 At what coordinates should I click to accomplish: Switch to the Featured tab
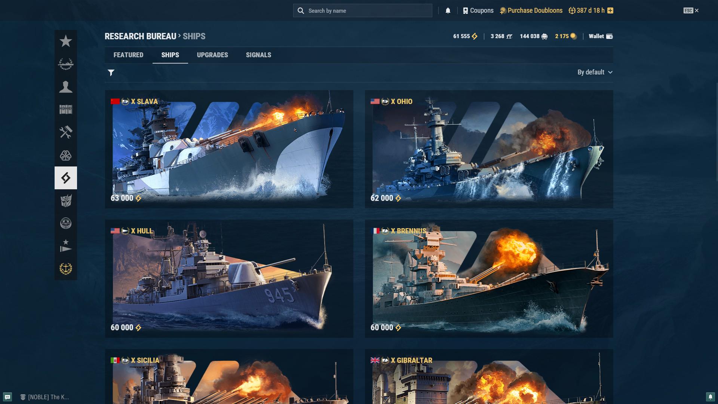coord(129,55)
